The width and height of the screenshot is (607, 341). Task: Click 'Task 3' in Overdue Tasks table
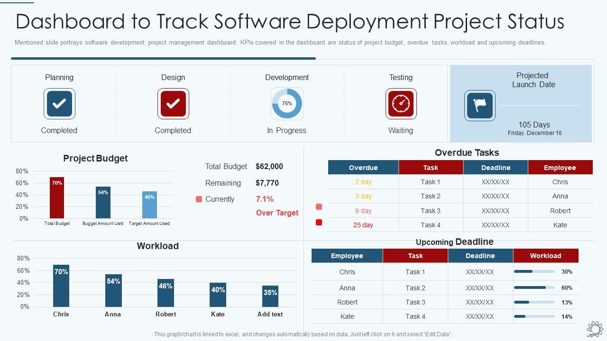click(x=431, y=211)
